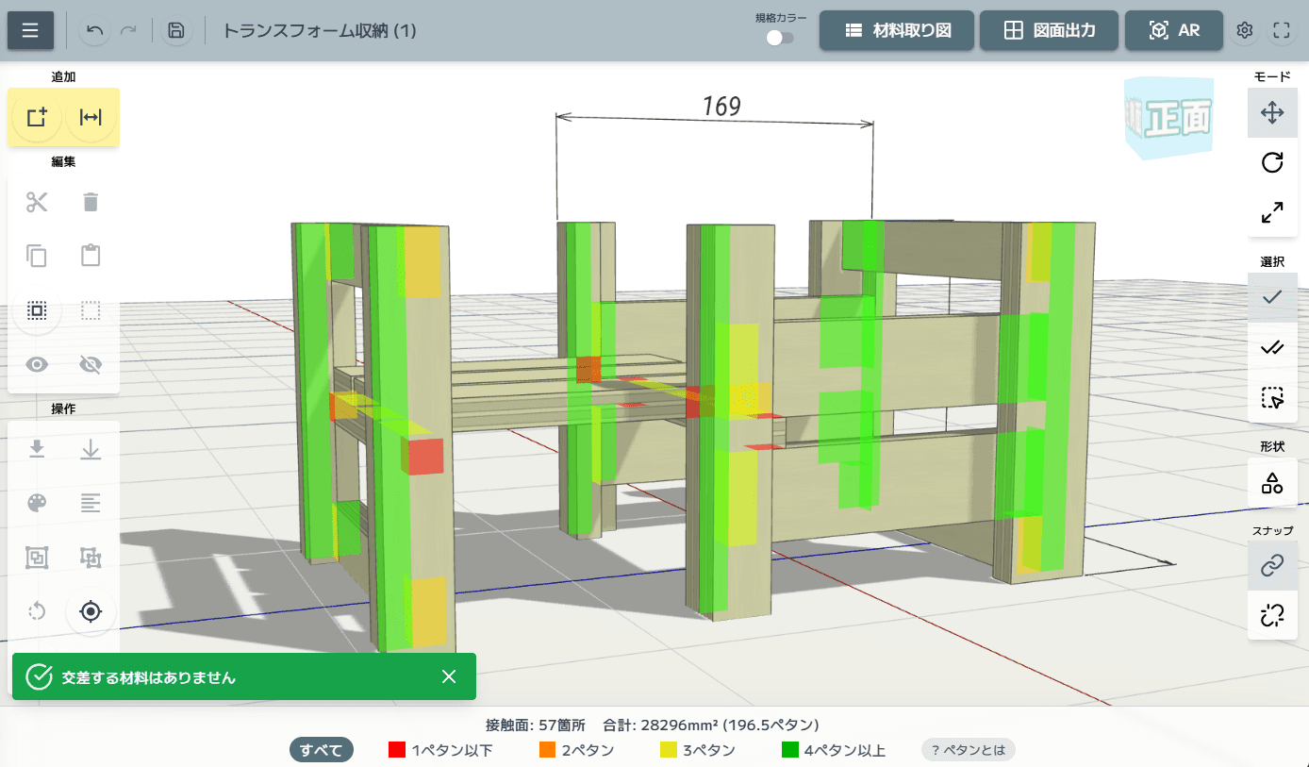Activate the box selection tool

pos(1272,398)
